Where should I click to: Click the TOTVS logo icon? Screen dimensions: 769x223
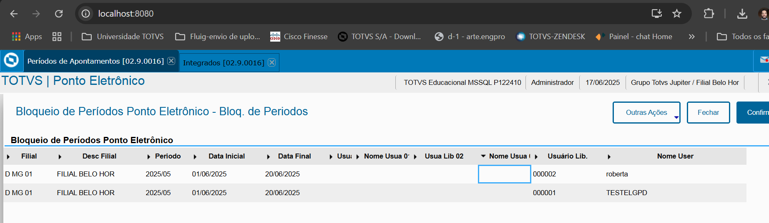pyautogui.click(x=11, y=61)
